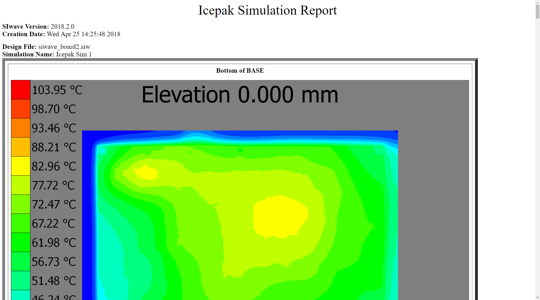Click the scrollbar down arrow

pos(537,297)
